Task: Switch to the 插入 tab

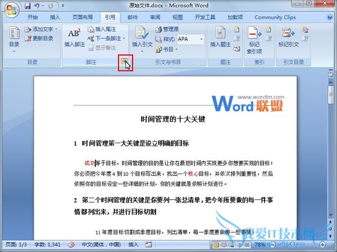Action: point(55,17)
